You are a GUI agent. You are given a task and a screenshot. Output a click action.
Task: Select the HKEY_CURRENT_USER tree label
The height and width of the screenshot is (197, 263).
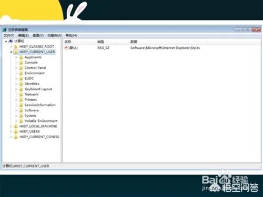coord(37,52)
